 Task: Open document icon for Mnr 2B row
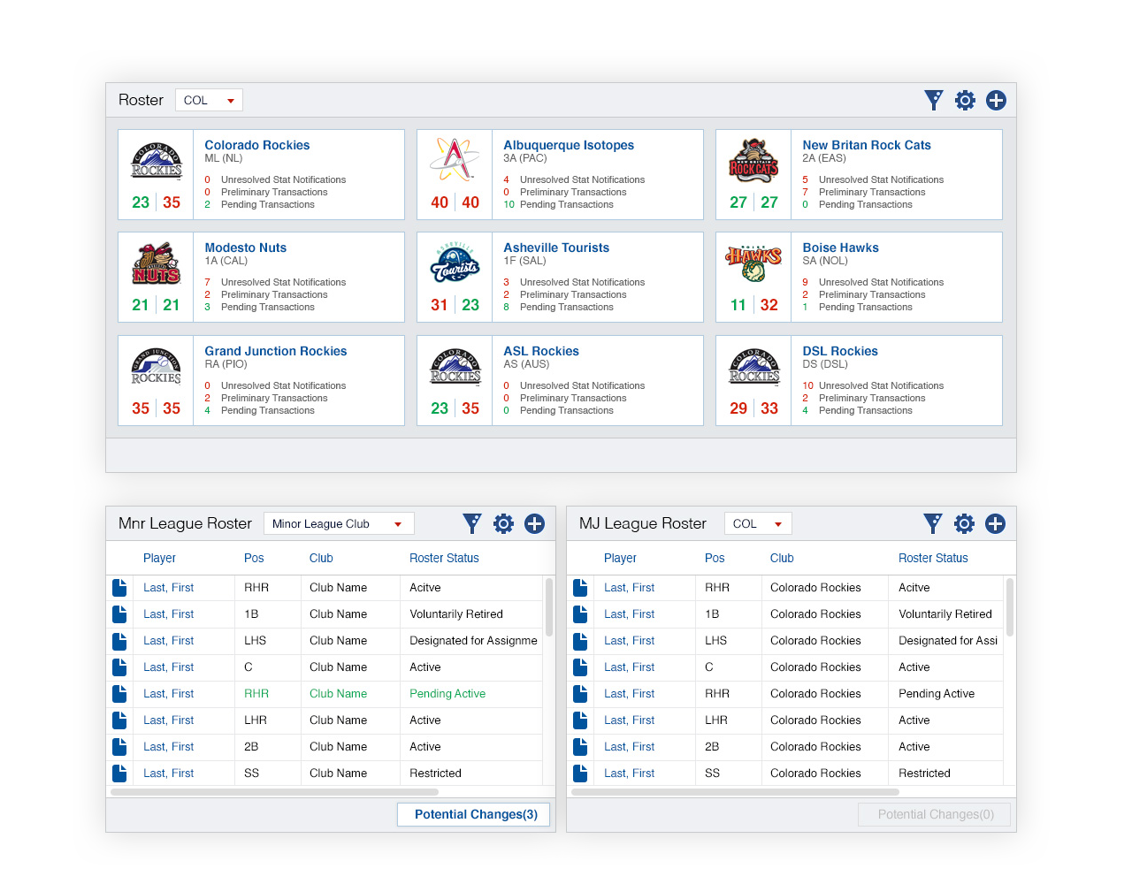(119, 746)
